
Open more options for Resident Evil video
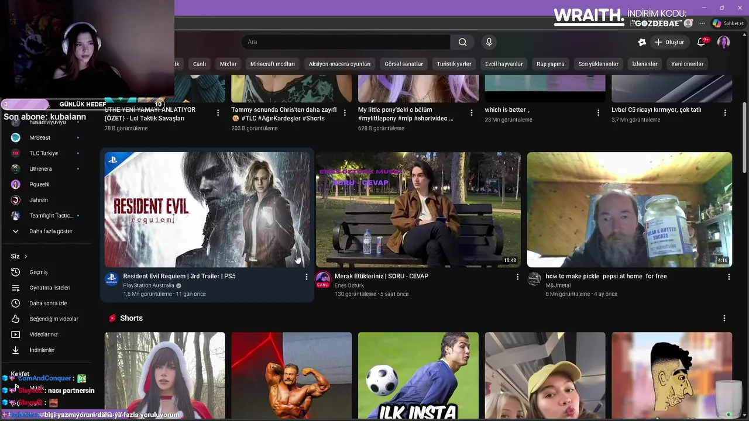306,277
